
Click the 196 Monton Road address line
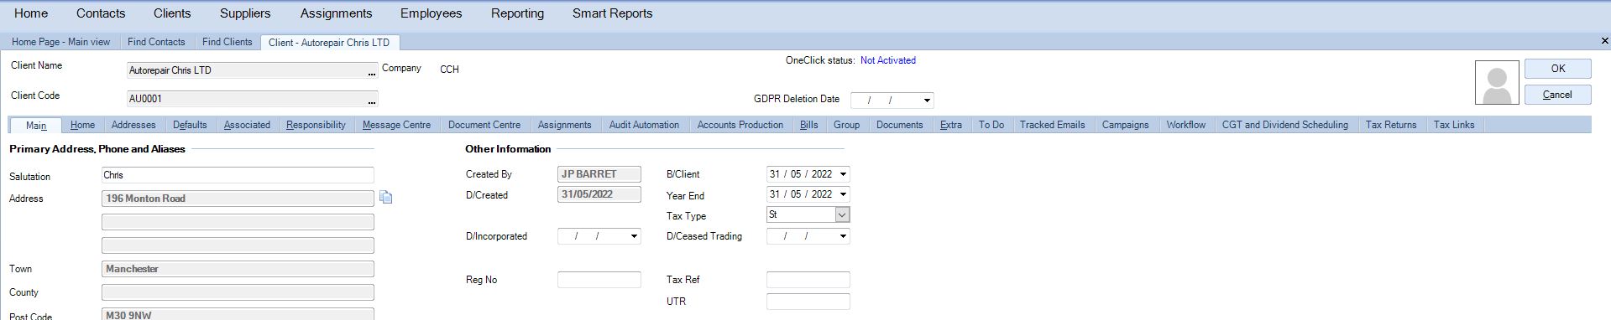click(x=238, y=199)
